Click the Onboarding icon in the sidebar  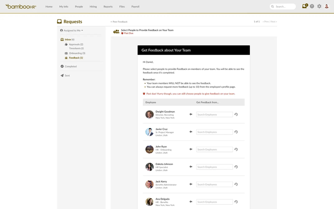(66, 53)
